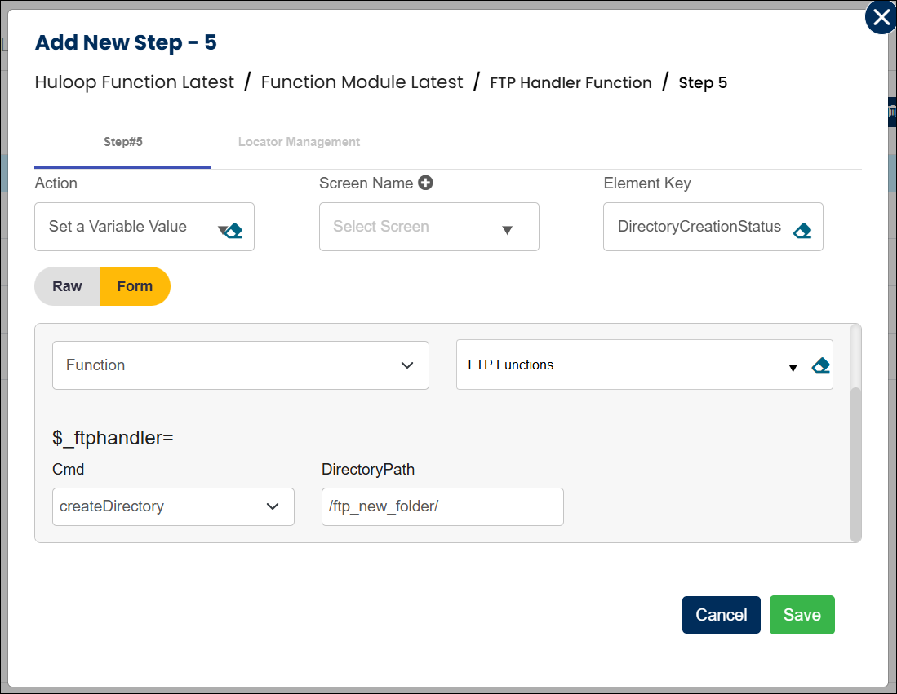Save the new step
The image size is (897, 694).
pyautogui.click(x=802, y=615)
